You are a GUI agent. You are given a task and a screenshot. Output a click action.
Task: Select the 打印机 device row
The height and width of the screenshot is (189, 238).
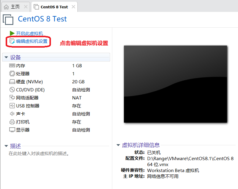click(56, 122)
